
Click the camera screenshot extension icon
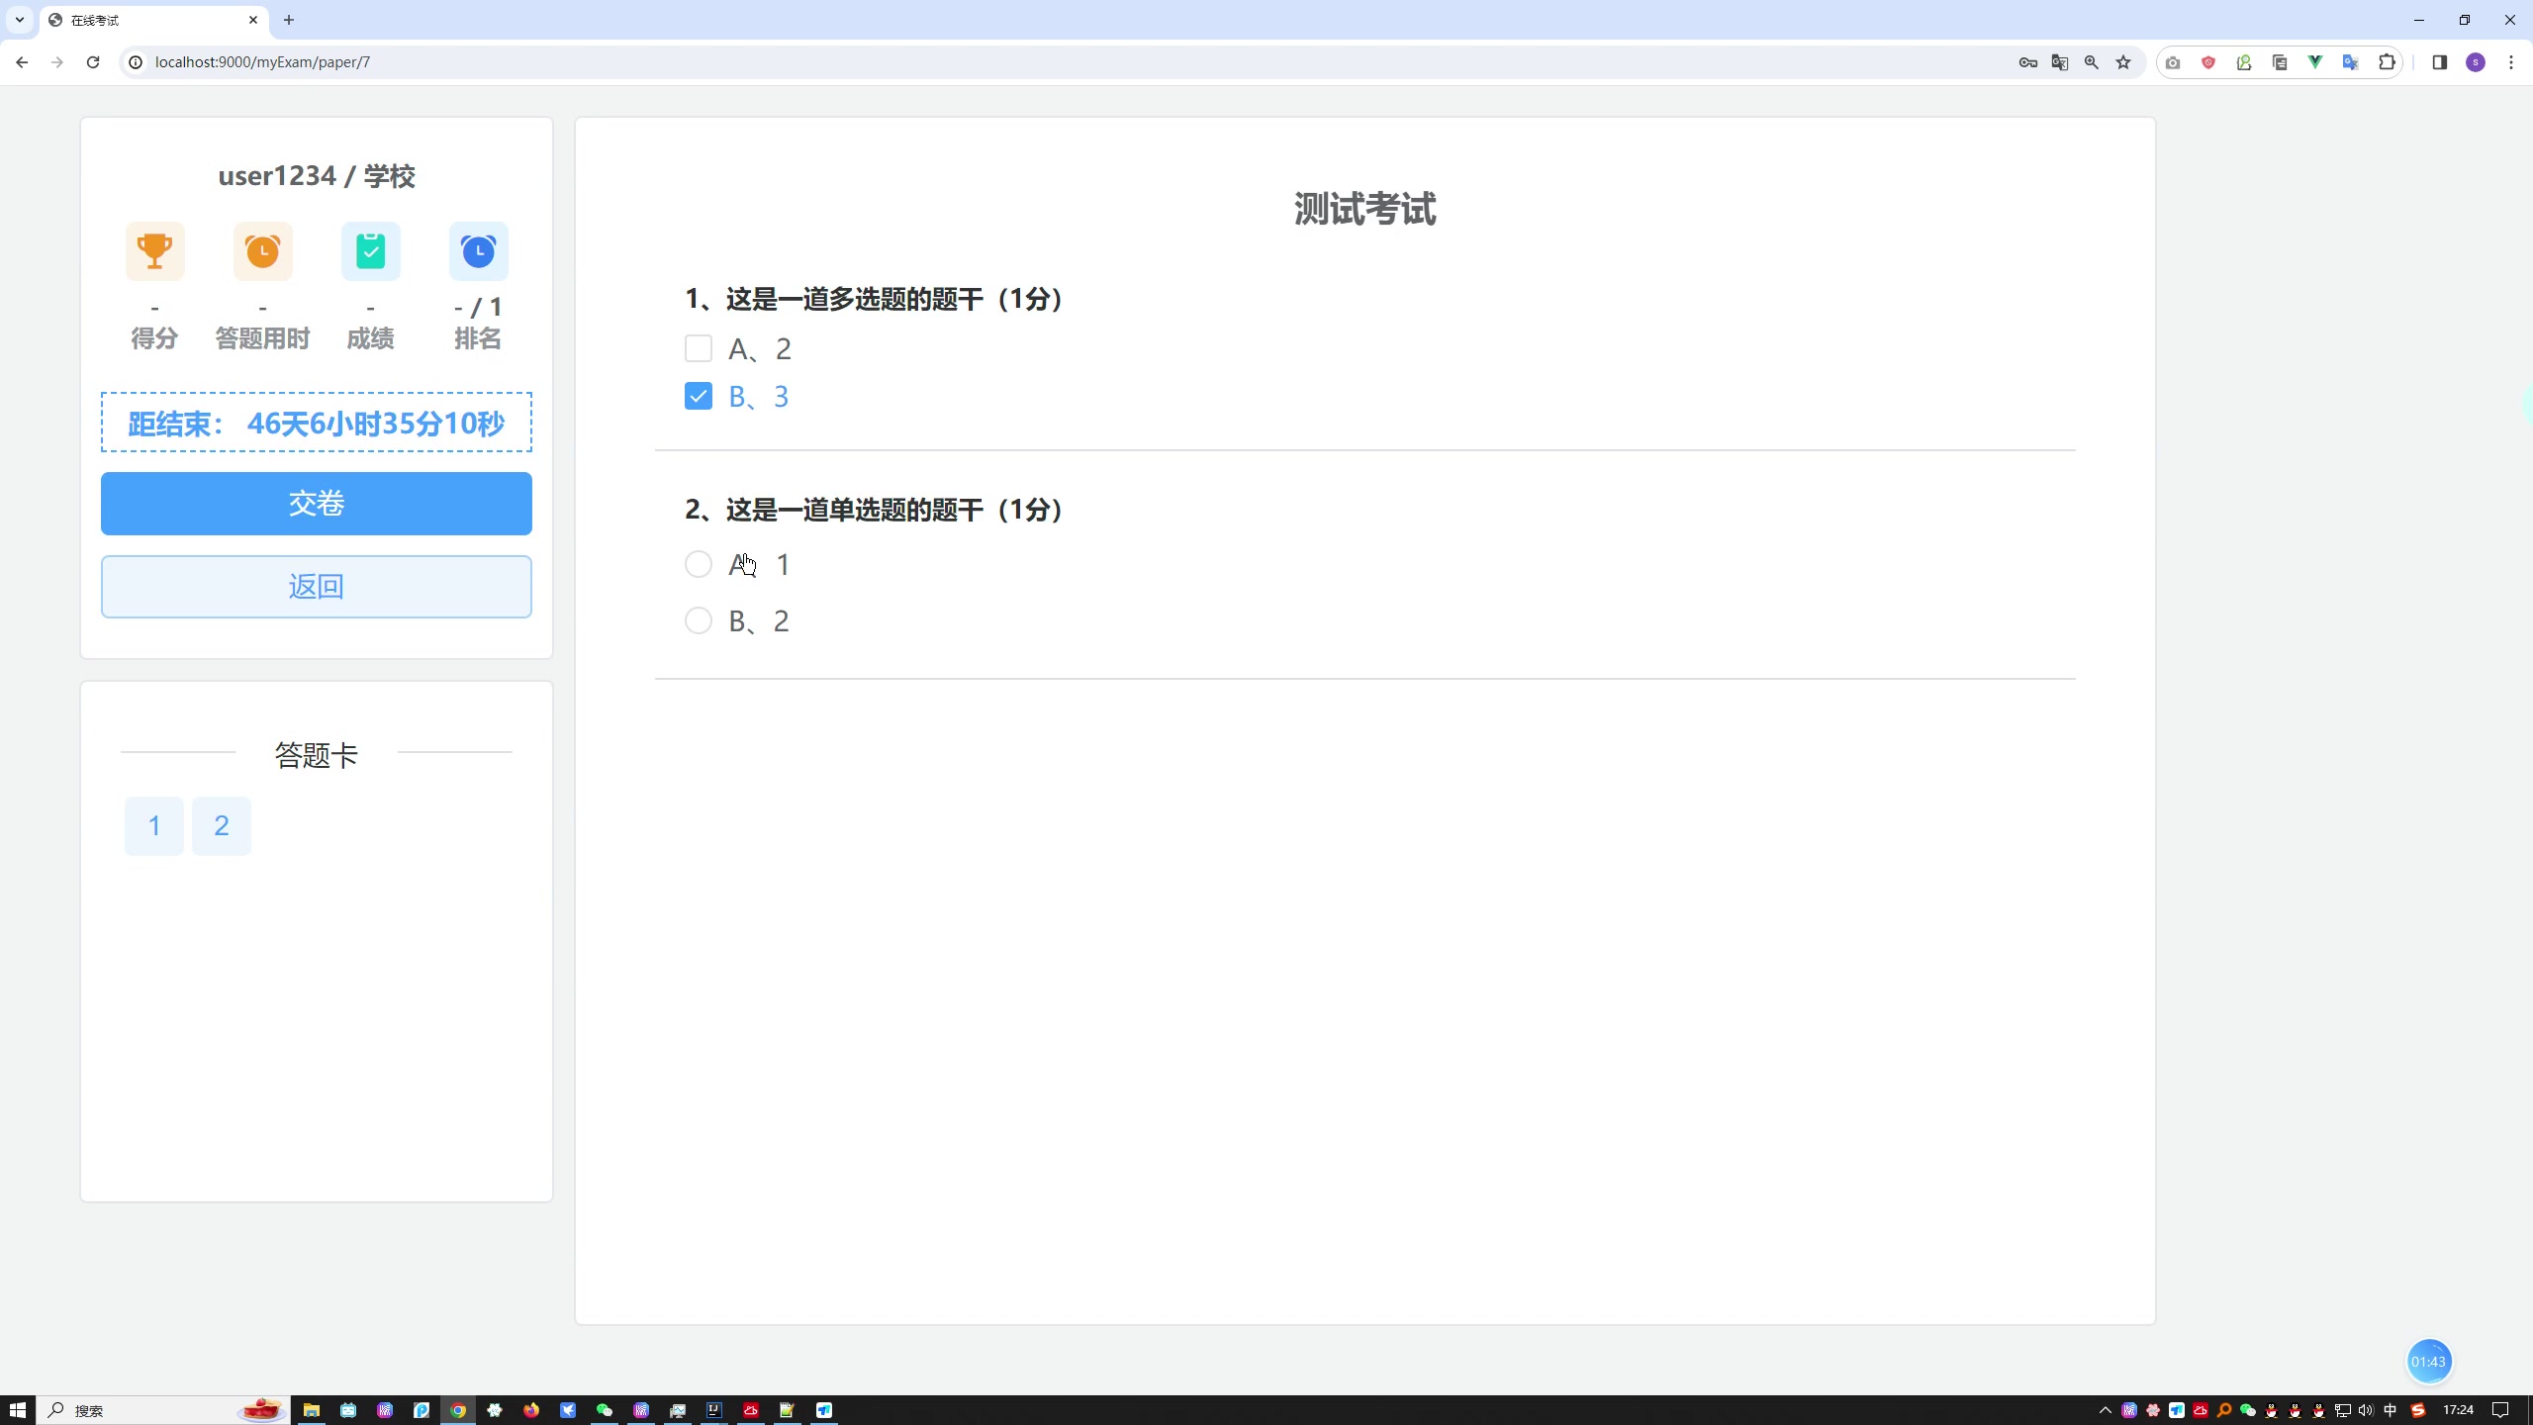coord(2172,62)
